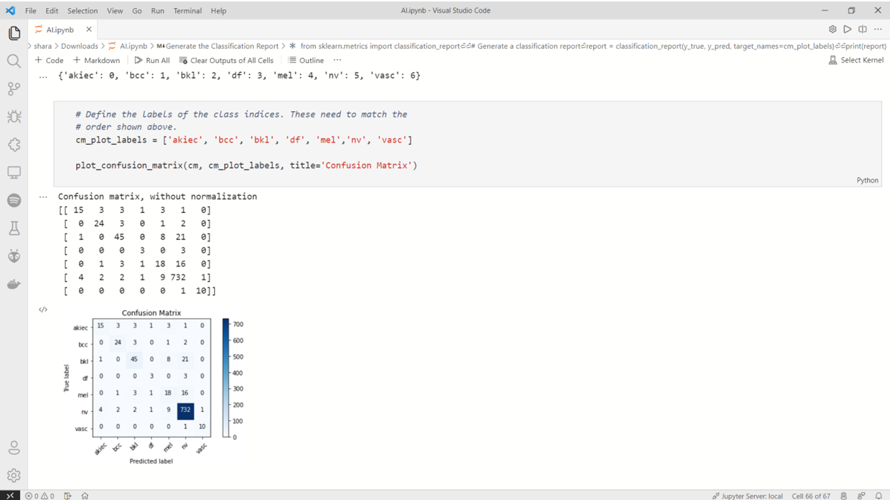Click the Confusion Matrix plot title
Screen dimensions: 890x500
[151, 312]
